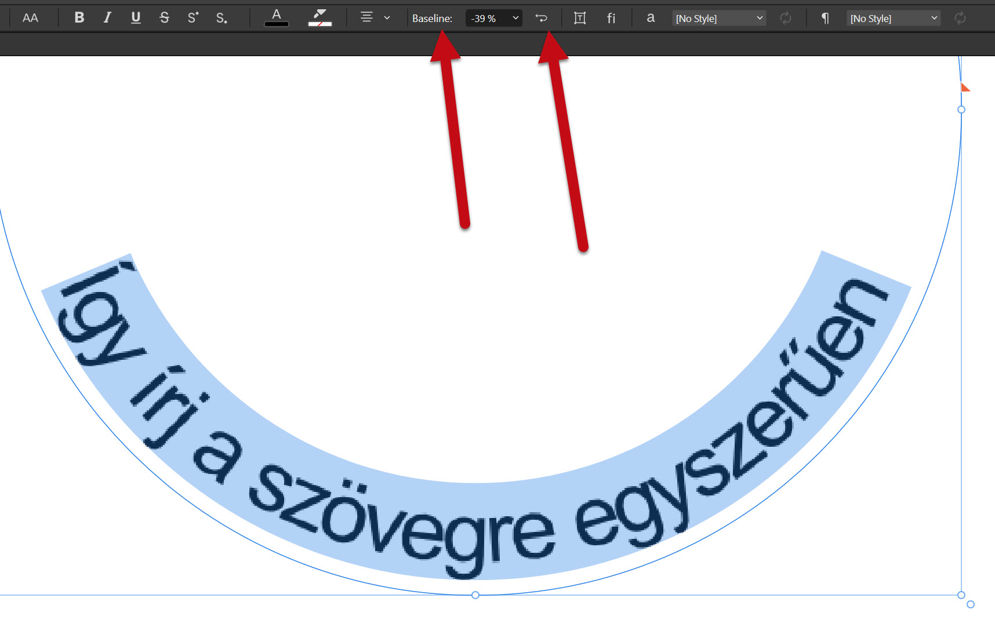Click the paragraph alignment icon
The height and width of the screenshot is (620, 995).
(366, 17)
